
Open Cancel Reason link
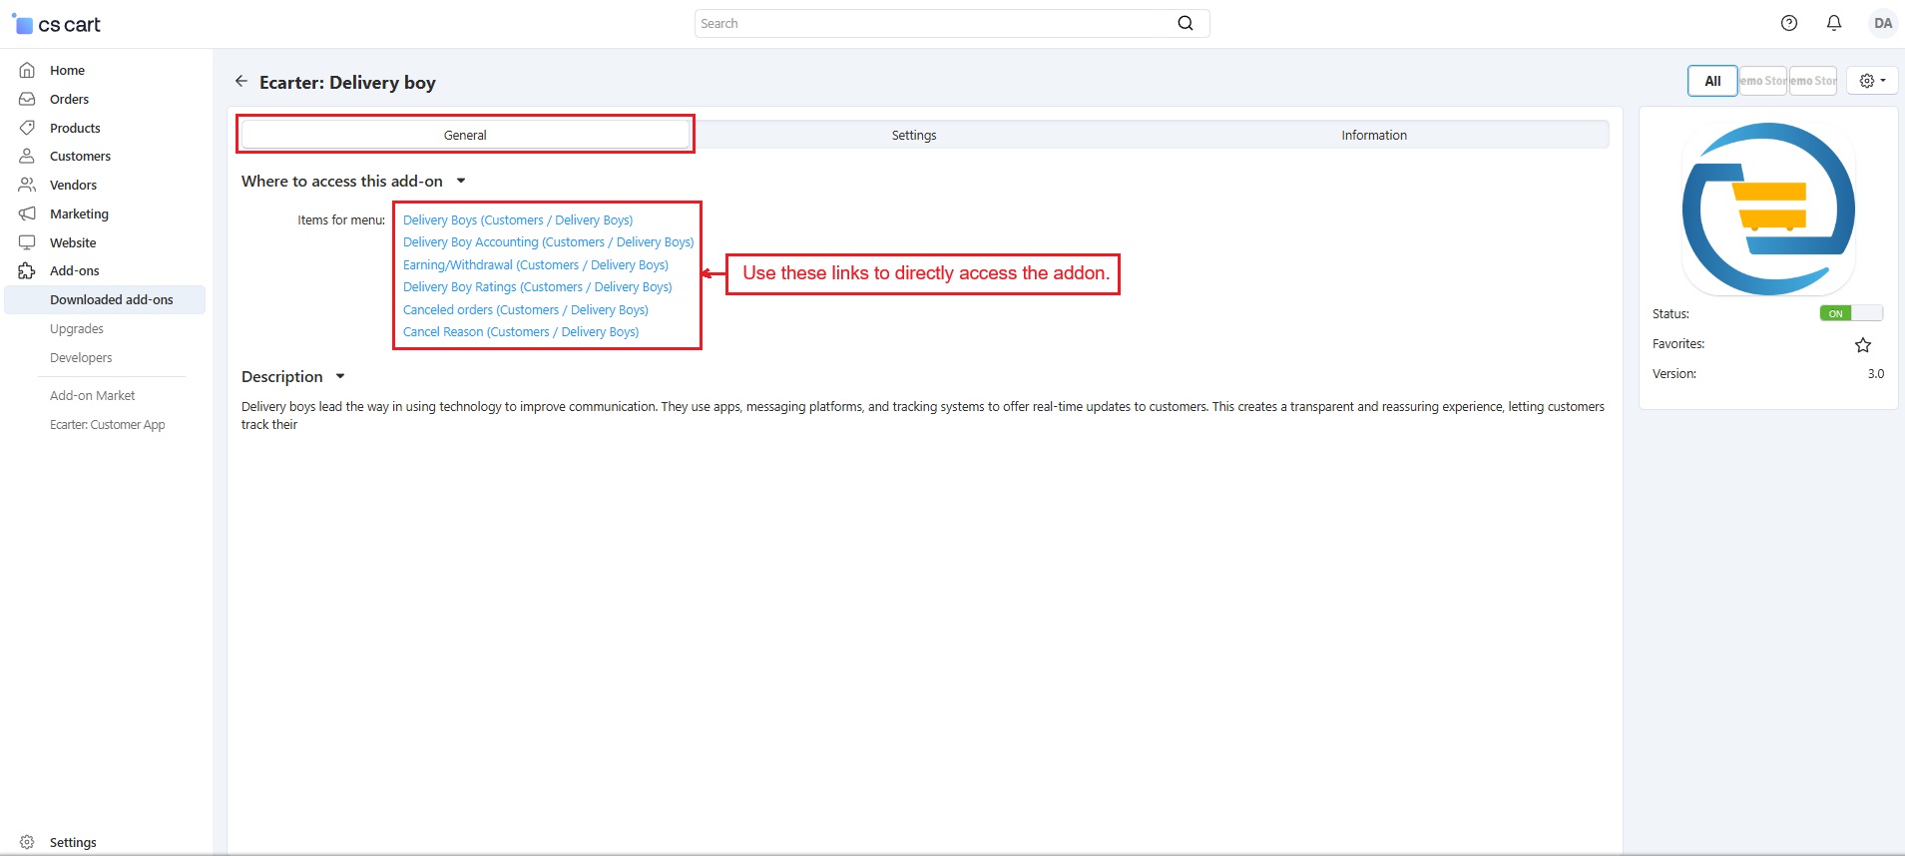pyautogui.click(x=521, y=331)
